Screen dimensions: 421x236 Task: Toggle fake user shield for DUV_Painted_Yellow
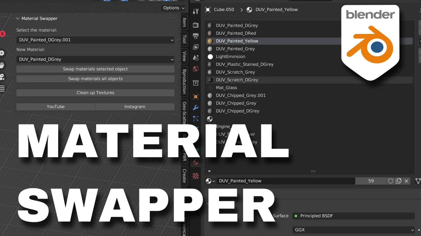coord(390,181)
